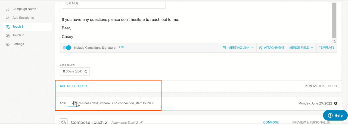Click Add Next Touch link
This screenshot has width=348, height=125.
click(x=73, y=86)
